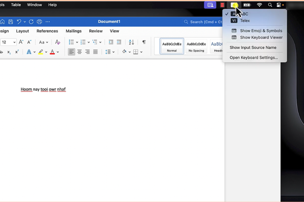Expand the numbered list style arrow
Screen dimensions: 304x202
[89, 42]
